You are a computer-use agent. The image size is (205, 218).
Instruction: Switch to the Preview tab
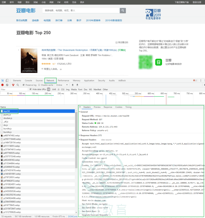pos(97,107)
